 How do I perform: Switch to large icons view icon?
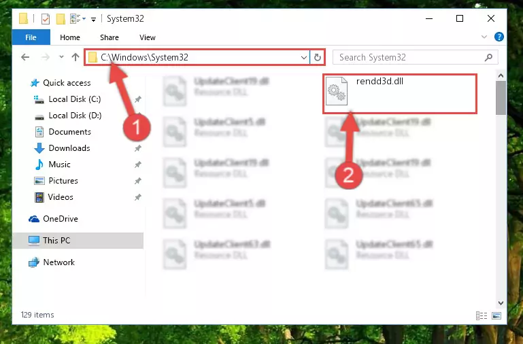click(496, 315)
